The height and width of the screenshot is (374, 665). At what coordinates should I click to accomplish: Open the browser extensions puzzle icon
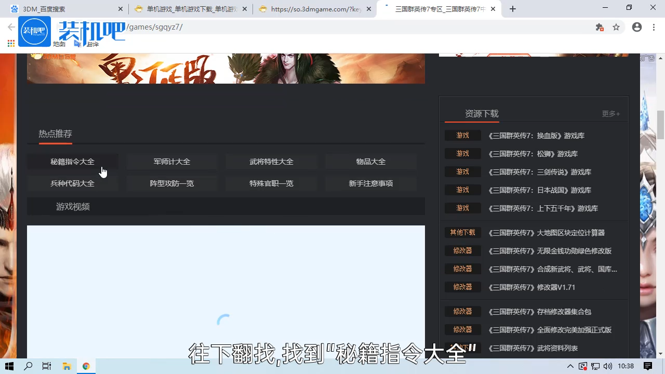[x=599, y=27]
